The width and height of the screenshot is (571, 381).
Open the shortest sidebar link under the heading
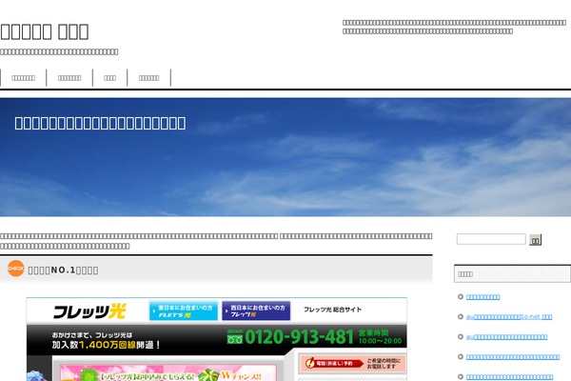[x=482, y=297]
